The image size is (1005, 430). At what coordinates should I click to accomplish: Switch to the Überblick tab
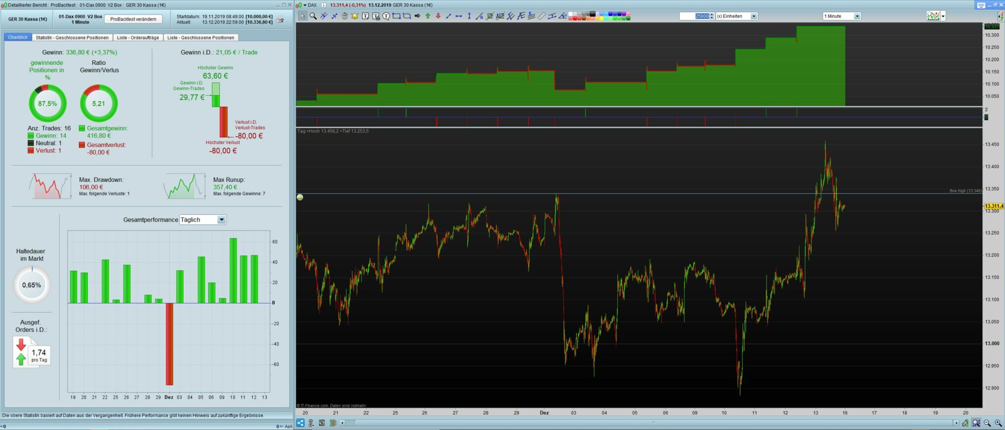tap(18, 37)
